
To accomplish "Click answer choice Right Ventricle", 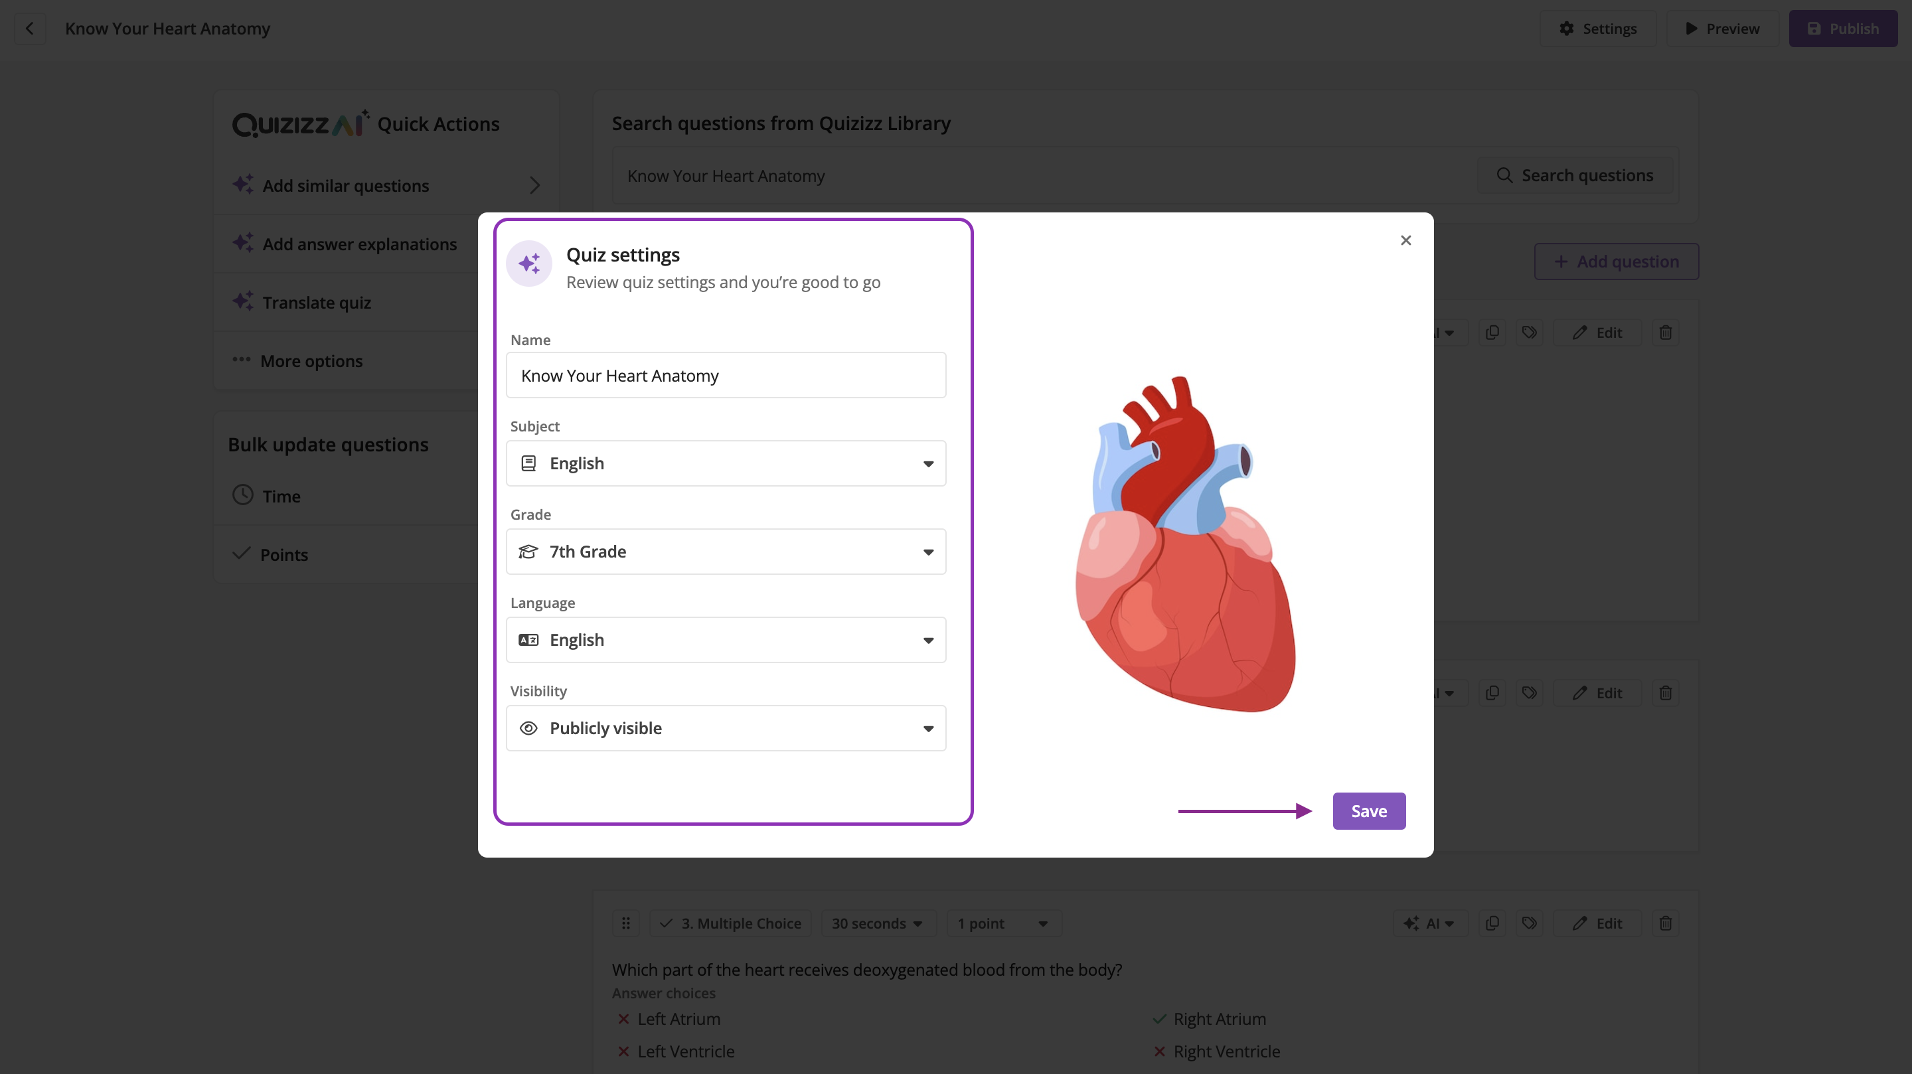I will coord(1226,1051).
